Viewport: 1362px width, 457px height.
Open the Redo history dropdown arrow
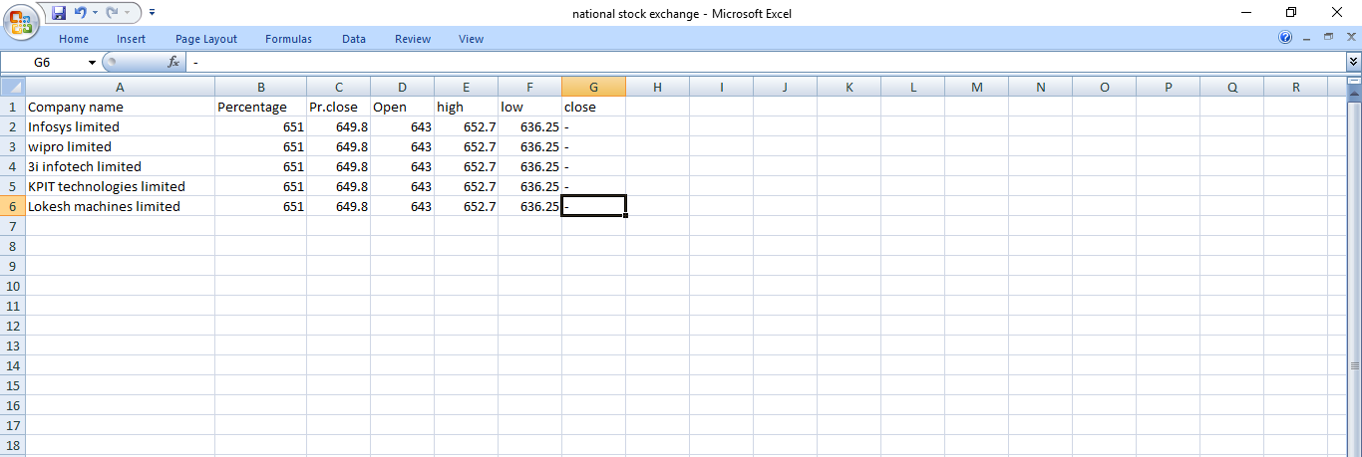point(127,13)
